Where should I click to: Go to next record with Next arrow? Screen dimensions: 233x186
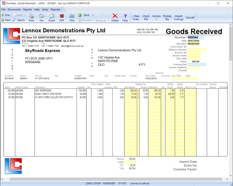pos(6,20)
